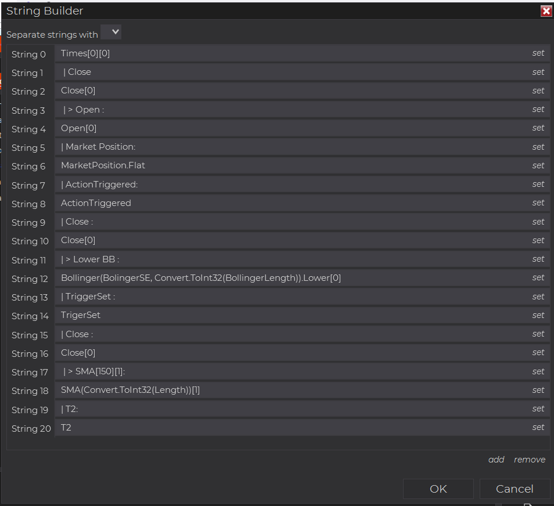Open the Separate strings with dropdown
This screenshot has width=554, height=506.
click(111, 32)
